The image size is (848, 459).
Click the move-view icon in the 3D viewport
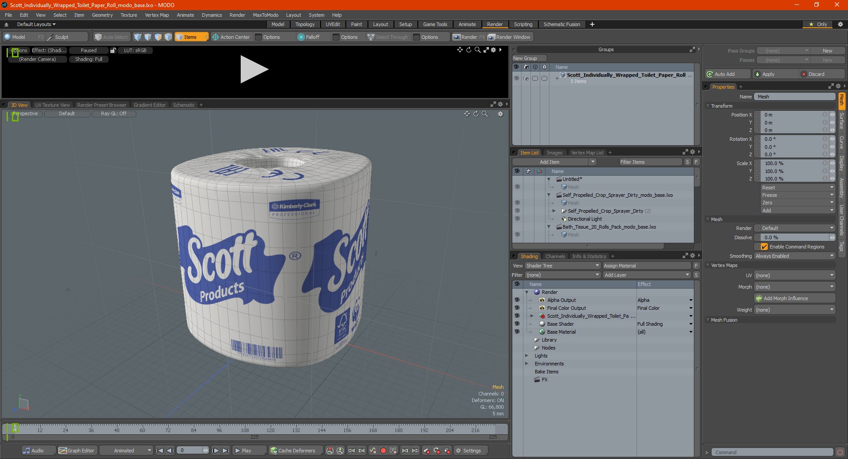point(467,114)
